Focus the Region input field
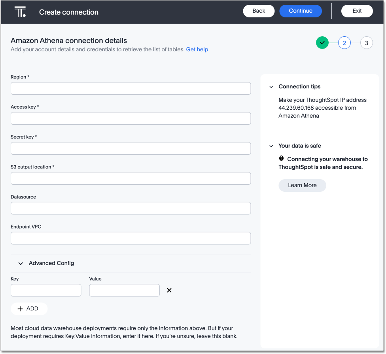386x354 pixels. [x=131, y=88]
